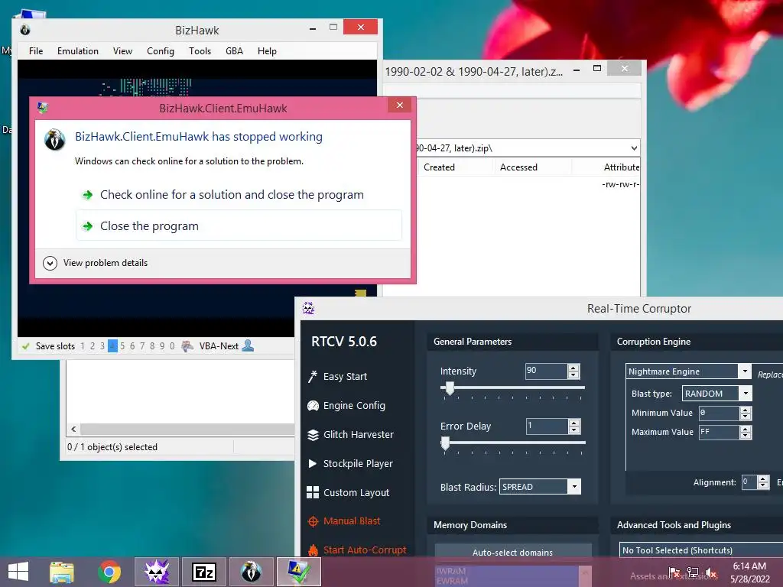783x587 pixels.
Task: Choose Close the program option
Action: (x=239, y=226)
